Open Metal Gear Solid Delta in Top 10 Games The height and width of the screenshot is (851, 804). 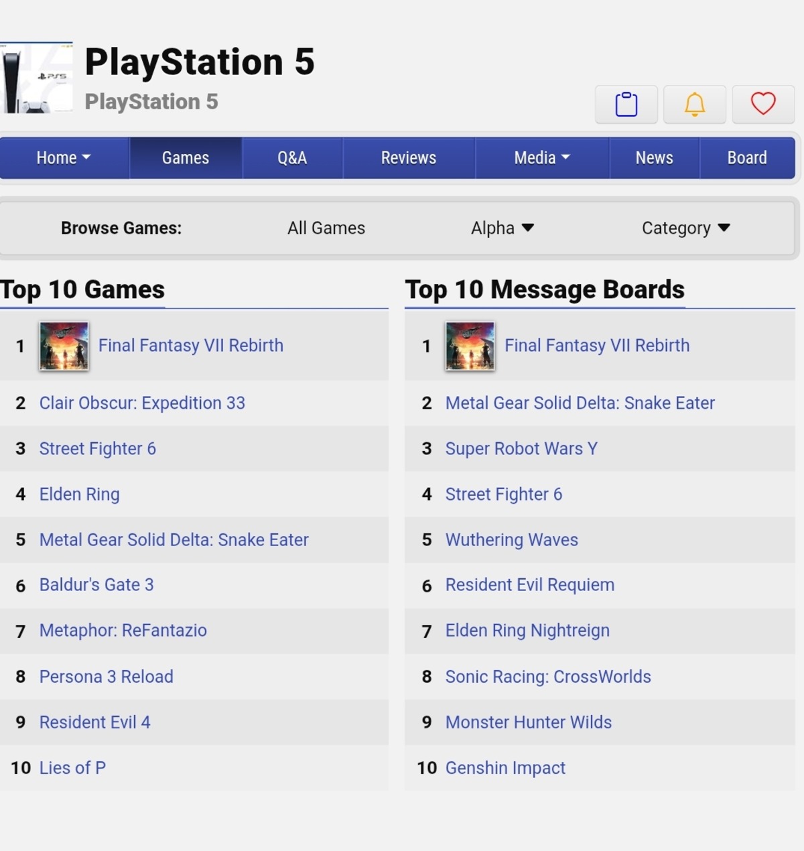pos(174,540)
